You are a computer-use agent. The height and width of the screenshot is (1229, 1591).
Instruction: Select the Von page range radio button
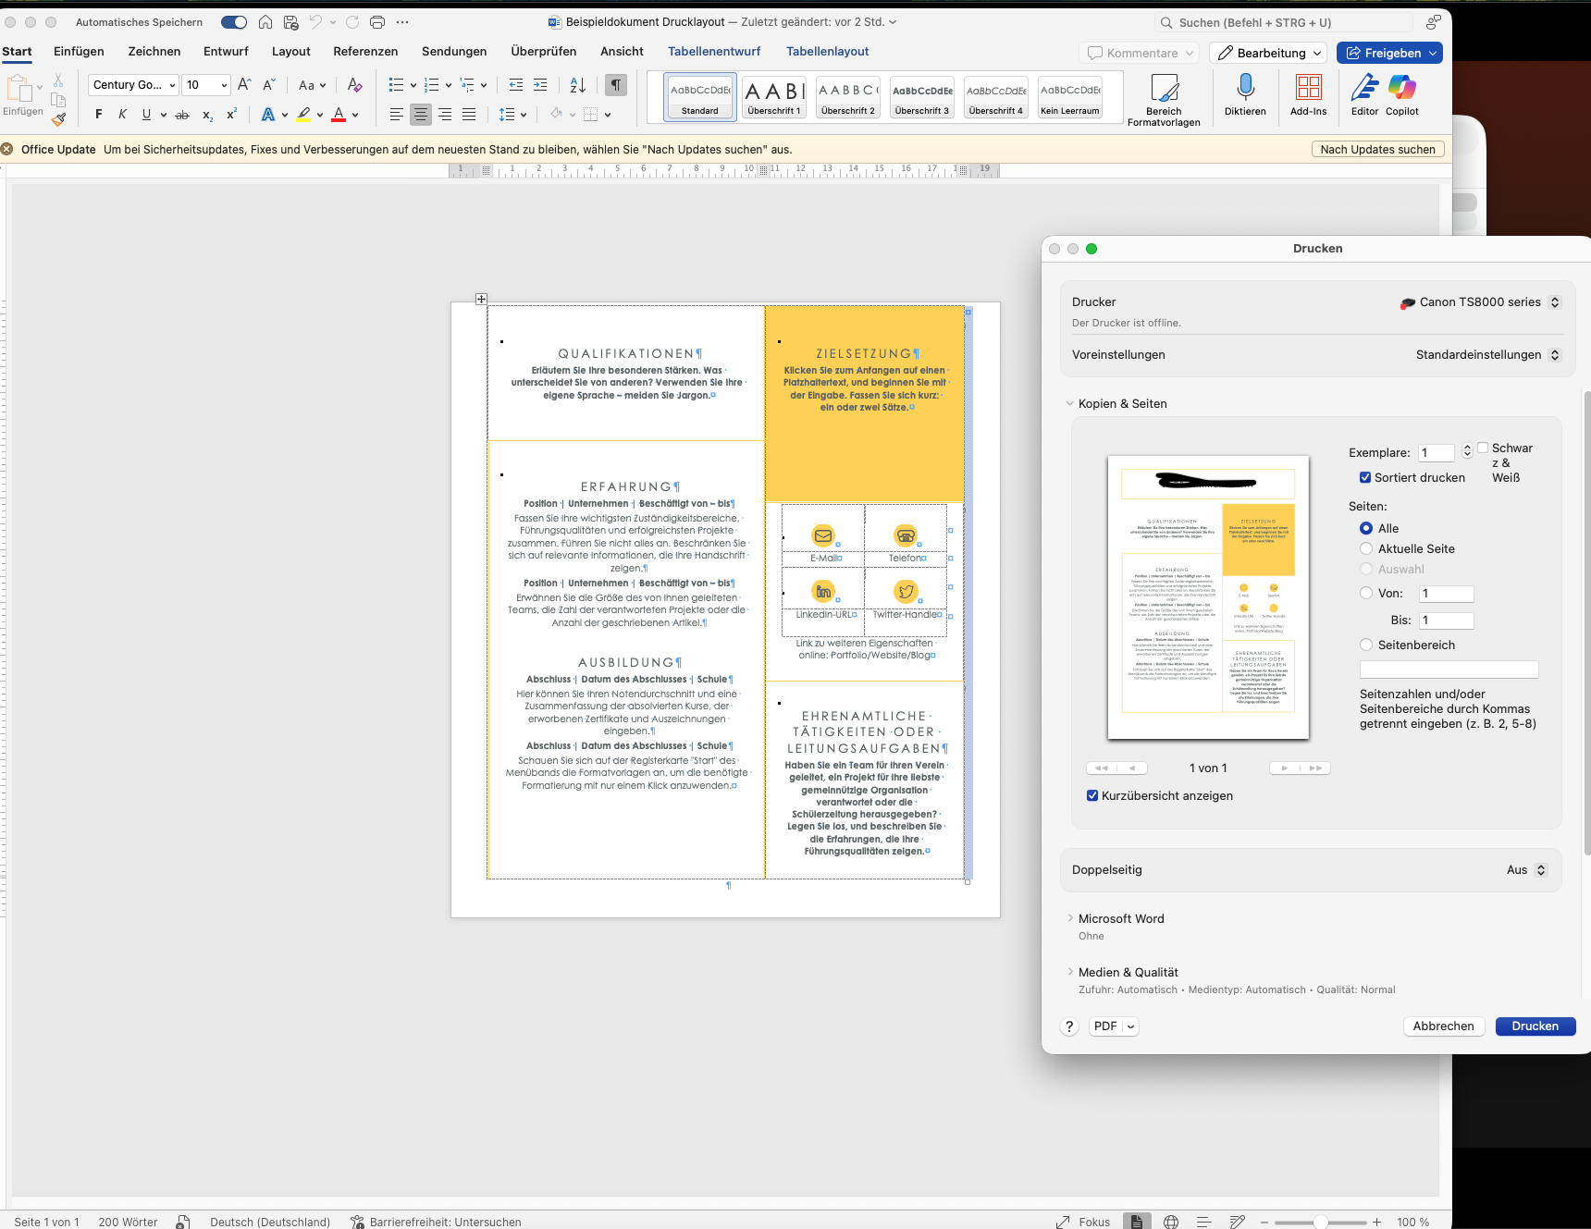click(1366, 594)
